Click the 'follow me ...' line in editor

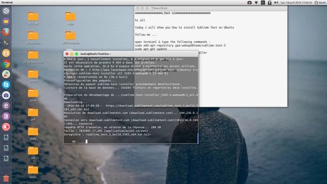(x=146, y=35)
